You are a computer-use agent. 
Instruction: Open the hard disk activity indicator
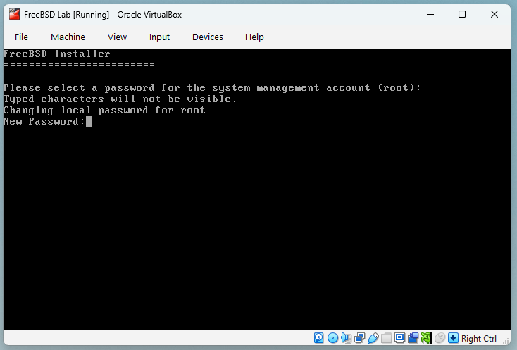319,338
